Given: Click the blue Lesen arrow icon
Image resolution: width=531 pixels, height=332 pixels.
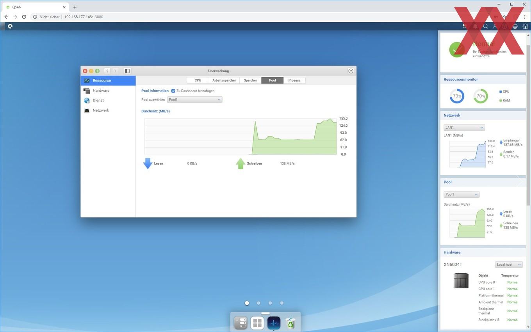Looking at the screenshot, I should [x=148, y=163].
